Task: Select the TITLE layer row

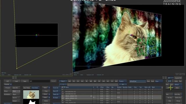Action: pyautogui.click(x=111, y=101)
